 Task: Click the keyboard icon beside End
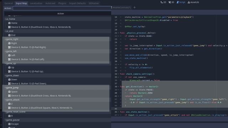tap(9, 35)
